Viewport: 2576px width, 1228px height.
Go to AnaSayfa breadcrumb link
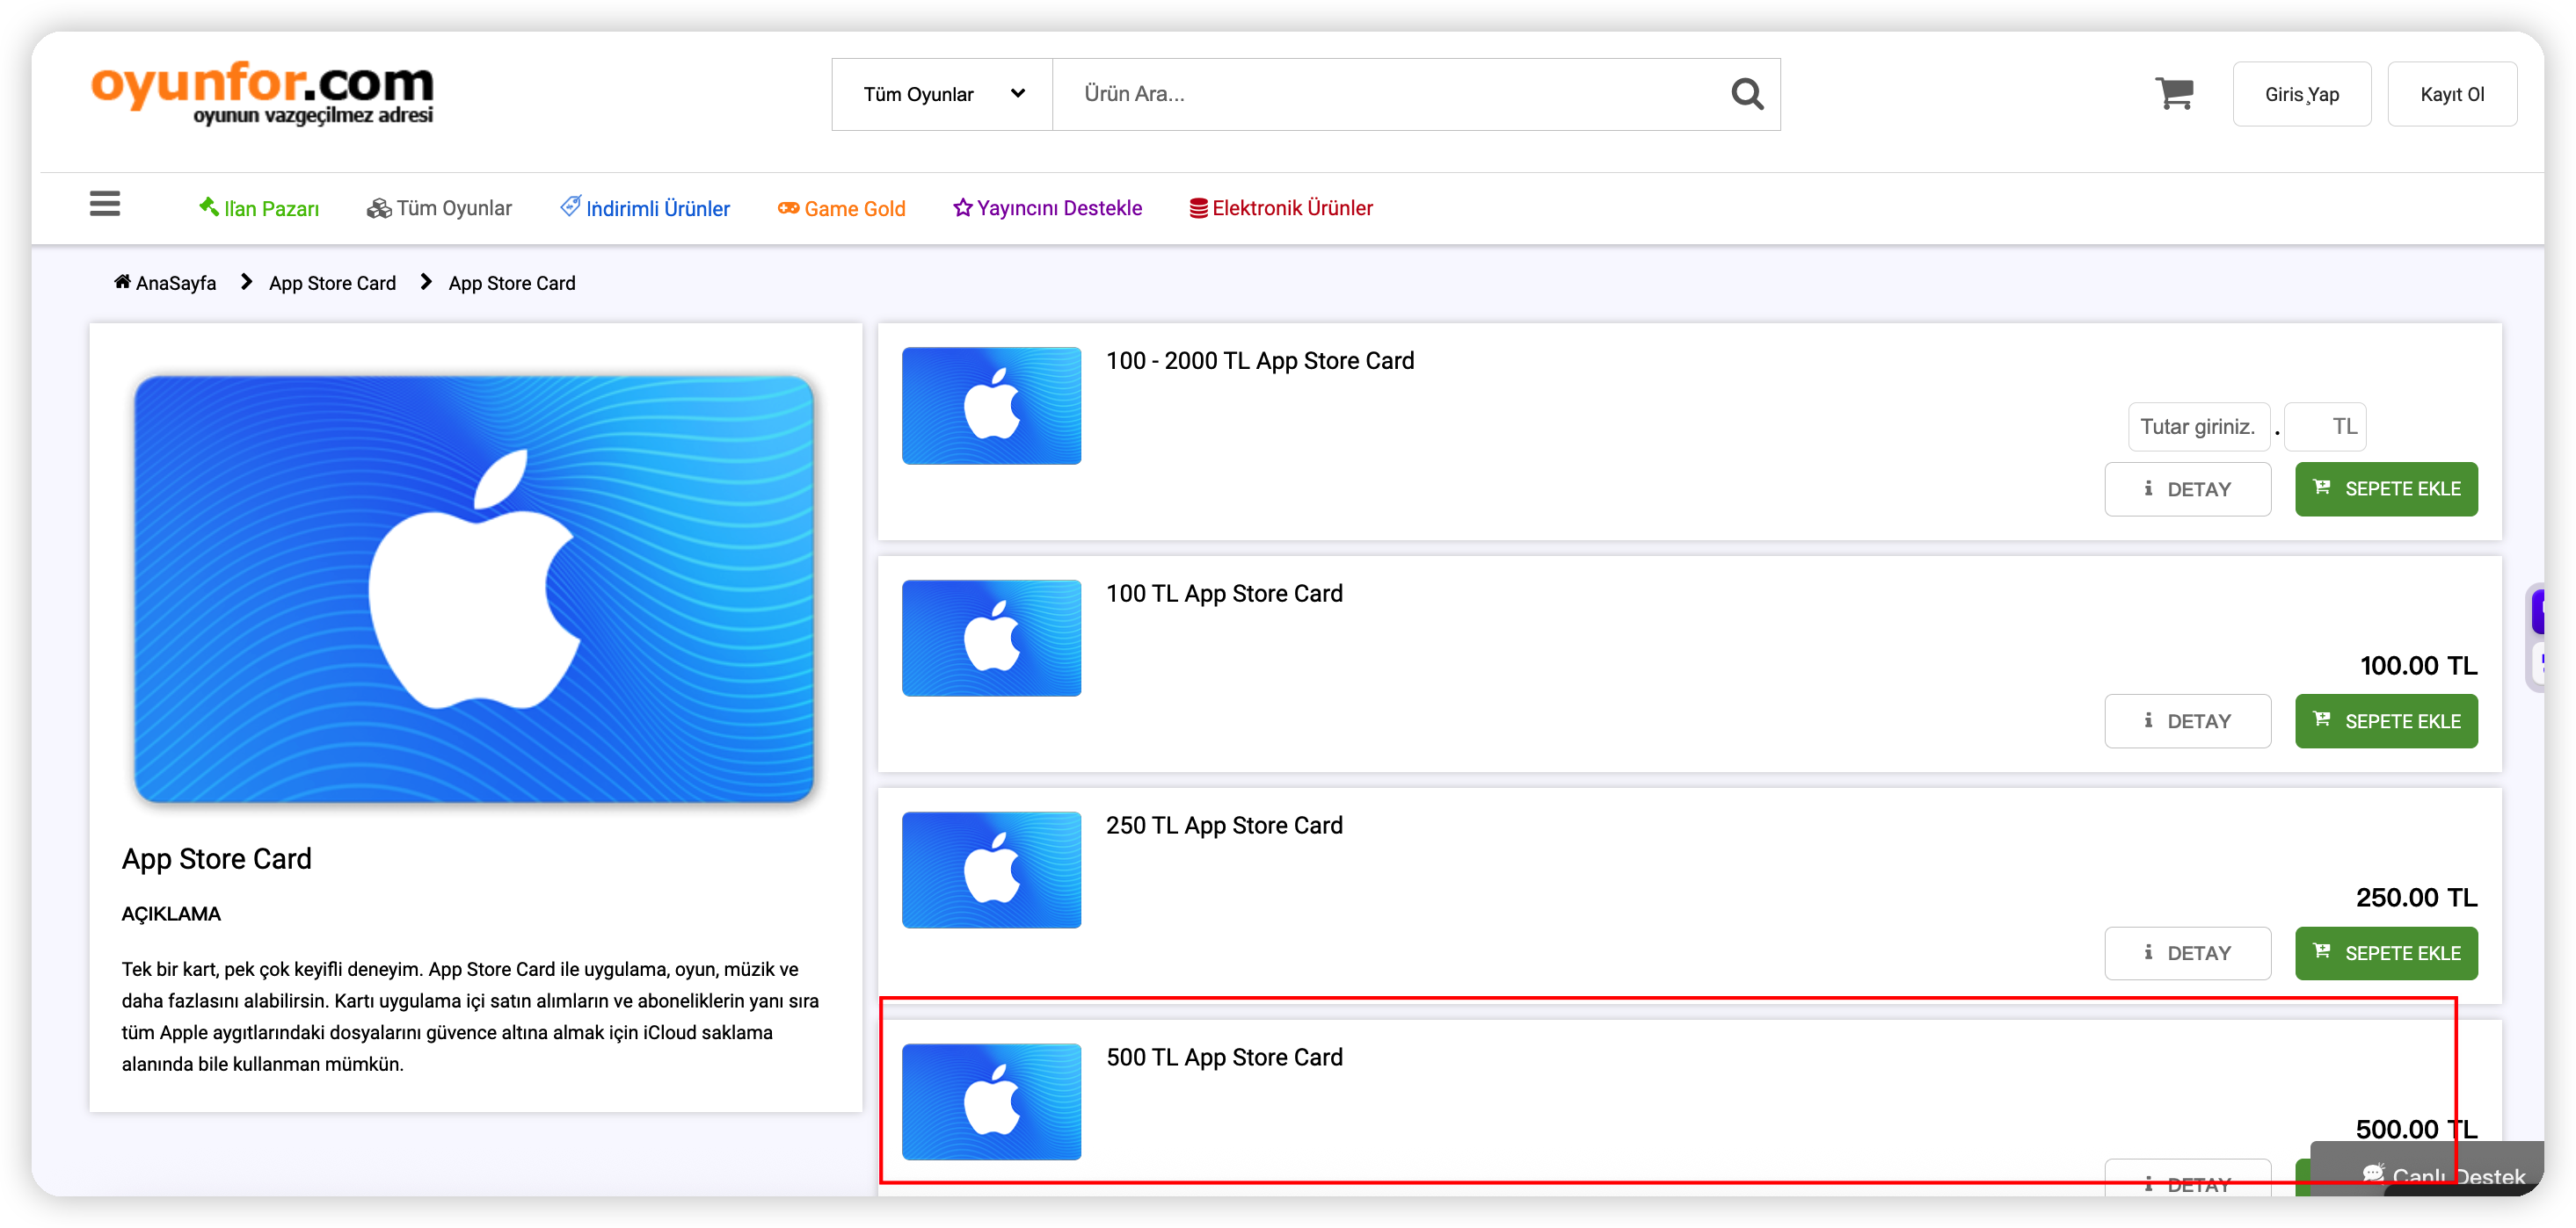165,283
